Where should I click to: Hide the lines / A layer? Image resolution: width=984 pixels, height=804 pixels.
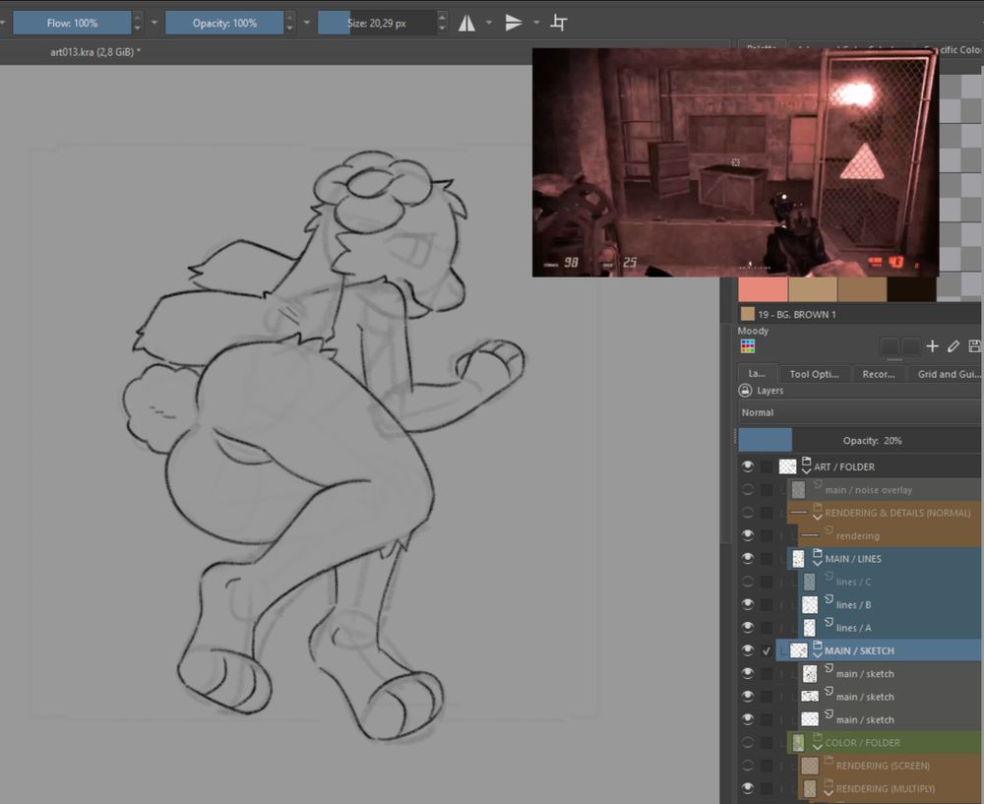tap(748, 628)
